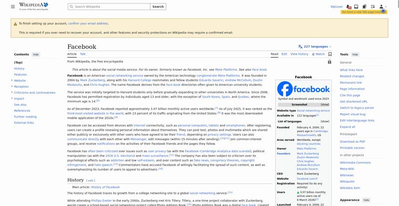This screenshot has height=206, width=399.
Task: Focus the Search Wikipedia input field
Action: [x=109, y=6]
